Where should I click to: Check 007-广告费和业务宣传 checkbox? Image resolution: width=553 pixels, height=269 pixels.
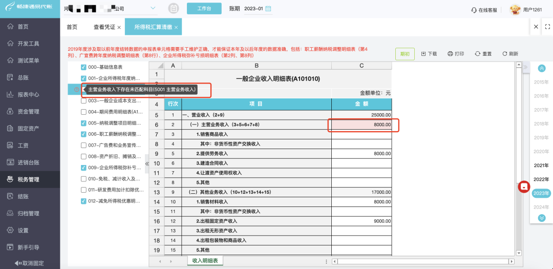(x=83, y=146)
